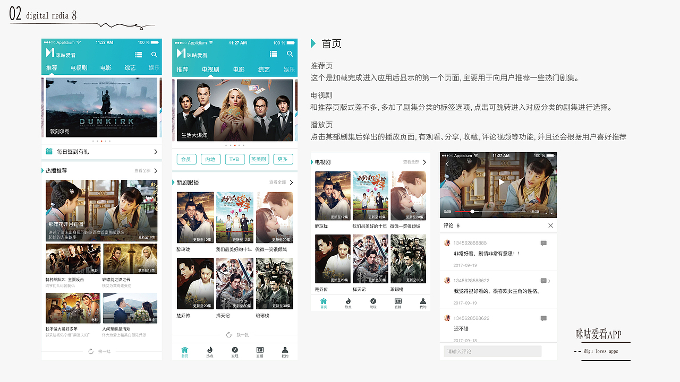
Task: Tap 英美剧 category button
Action: [x=259, y=159]
